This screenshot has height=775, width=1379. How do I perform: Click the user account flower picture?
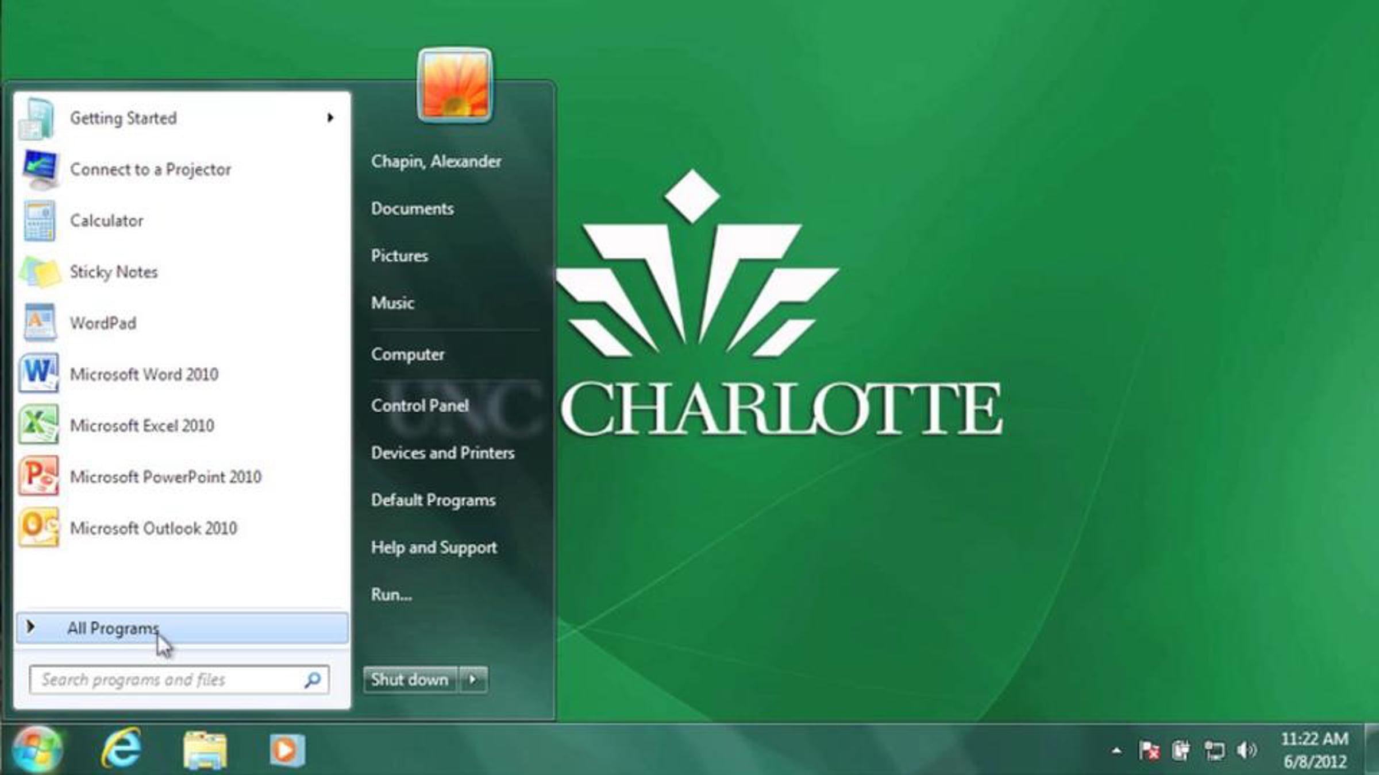click(x=454, y=86)
